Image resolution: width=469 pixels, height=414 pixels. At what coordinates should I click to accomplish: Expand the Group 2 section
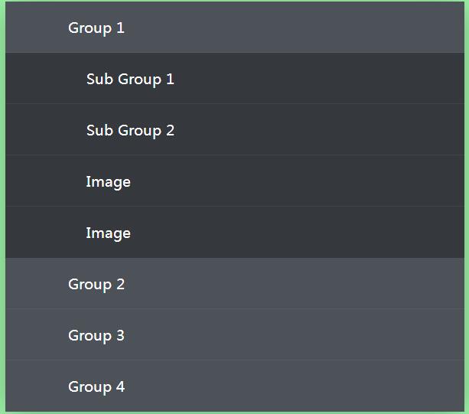(96, 284)
